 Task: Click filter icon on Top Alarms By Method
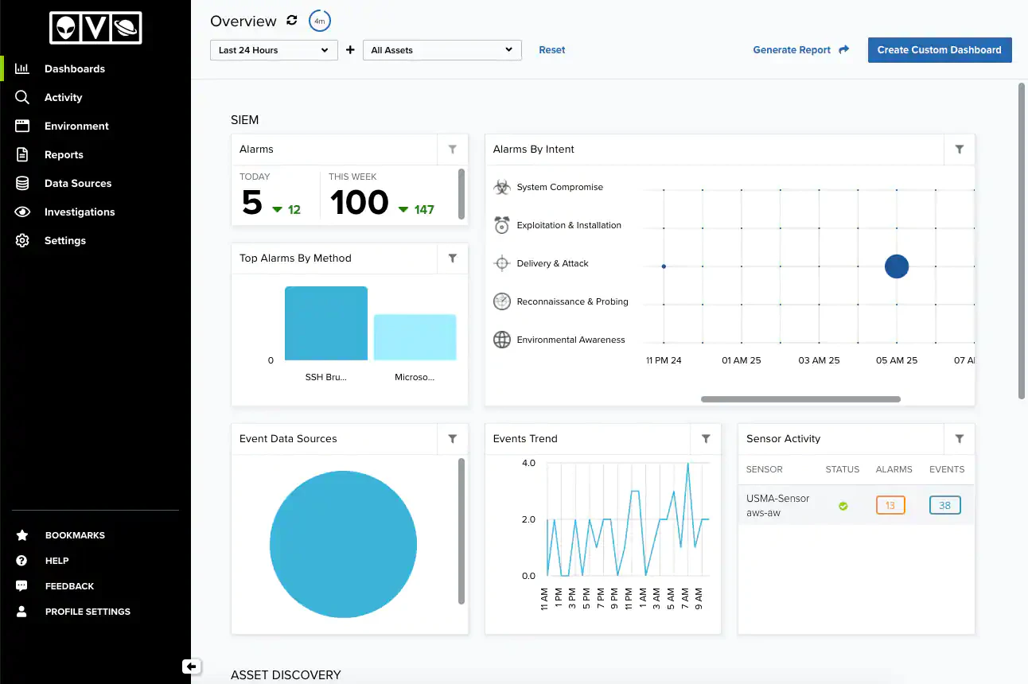click(452, 258)
